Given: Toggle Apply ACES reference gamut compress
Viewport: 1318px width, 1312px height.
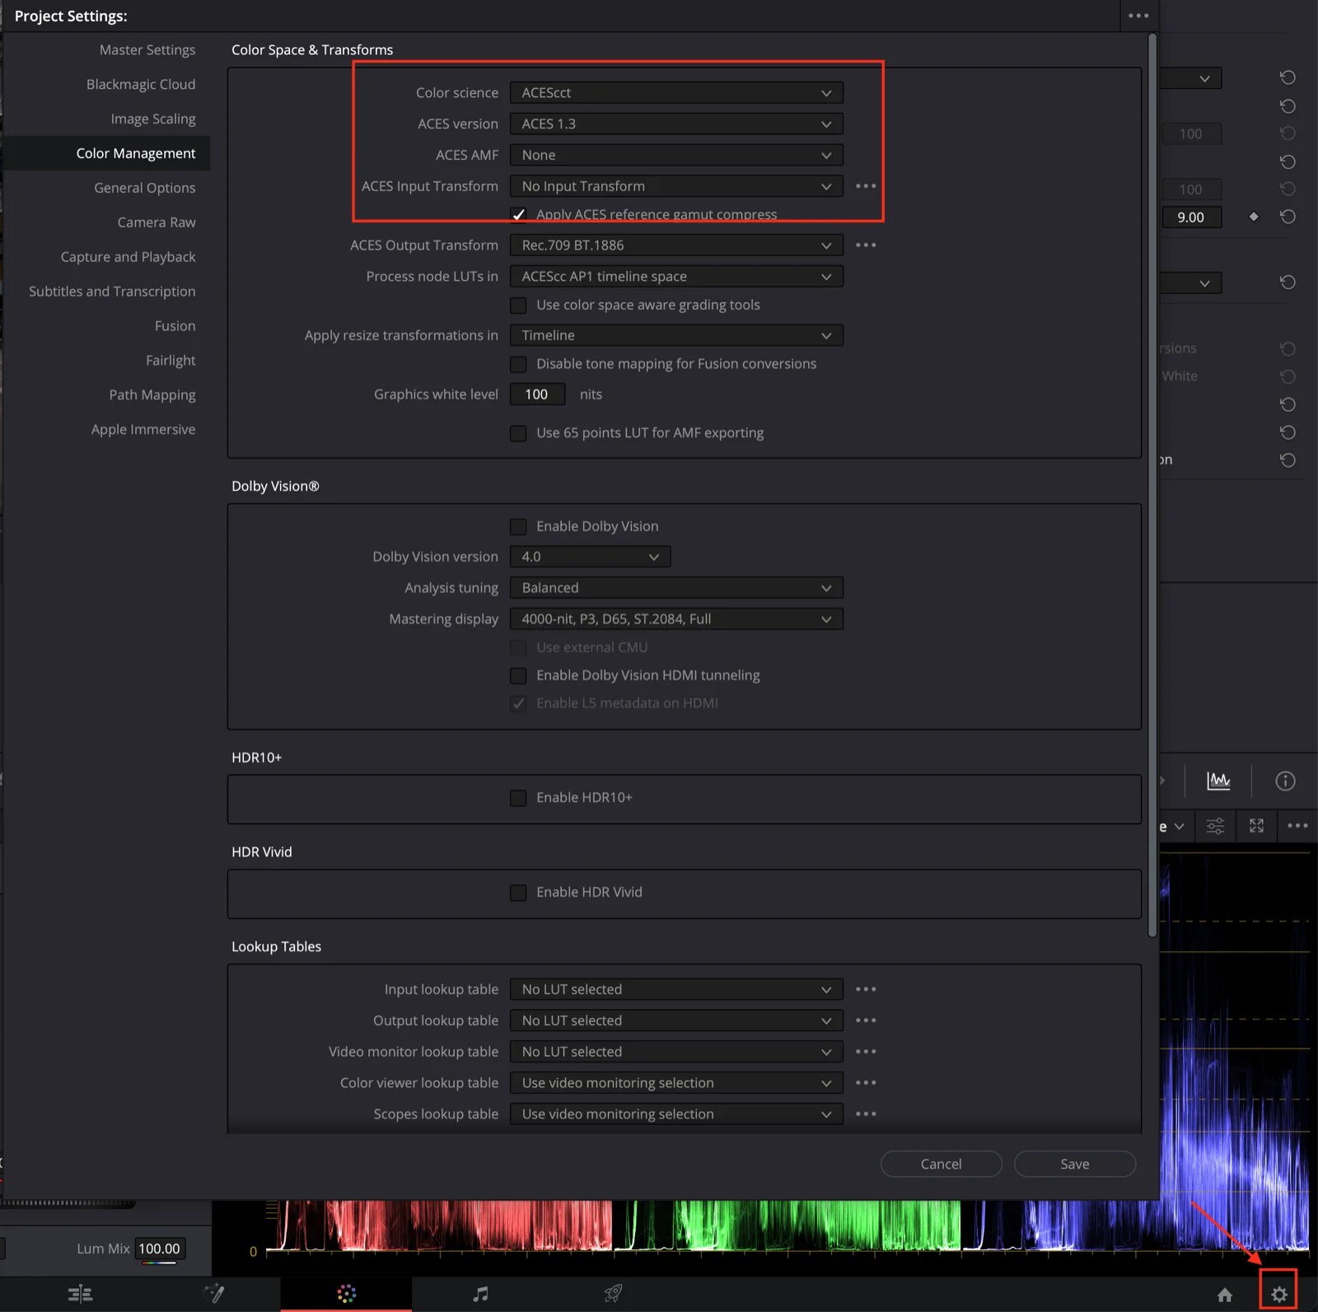Looking at the screenshot, I should (x=518, y=215).
